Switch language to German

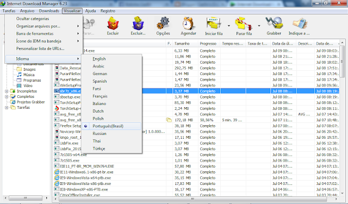[x=111, y=73]
